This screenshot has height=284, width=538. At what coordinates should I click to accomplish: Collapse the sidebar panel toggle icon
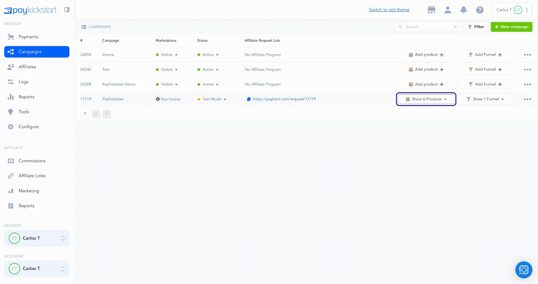point(67,10)
